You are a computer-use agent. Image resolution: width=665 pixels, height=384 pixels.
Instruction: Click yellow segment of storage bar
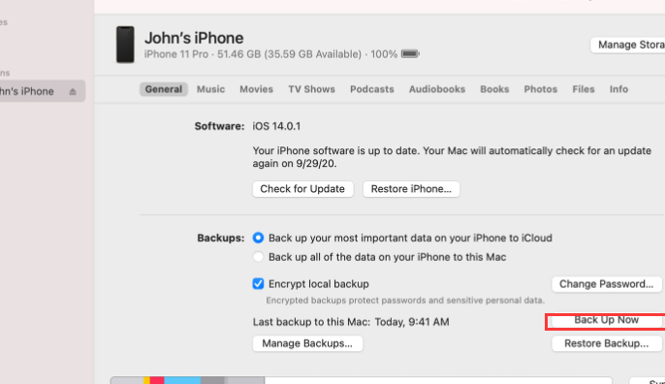(146, 380)
